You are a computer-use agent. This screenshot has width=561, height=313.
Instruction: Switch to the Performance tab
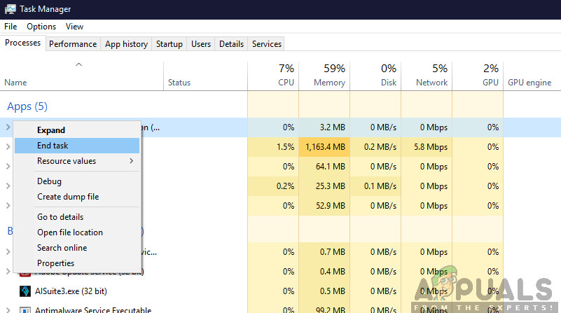pos(73,44)
